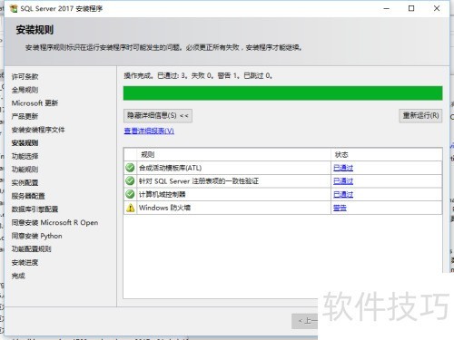Image resolution: width=454 pixels, height=340 pixels.
Task: Select 安装安装程序文件 step in sidebar
Action: pos(38,130)
